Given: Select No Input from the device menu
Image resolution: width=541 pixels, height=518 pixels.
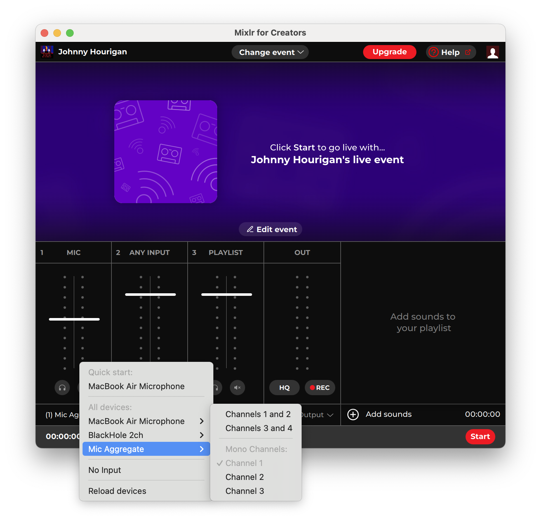Looking at the screenshot, I should point(146,470).
